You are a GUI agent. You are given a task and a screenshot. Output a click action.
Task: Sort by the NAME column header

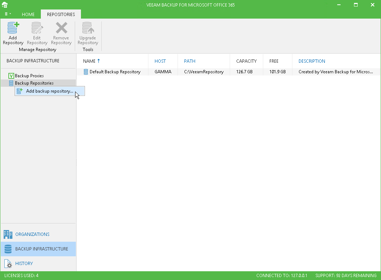89,61
